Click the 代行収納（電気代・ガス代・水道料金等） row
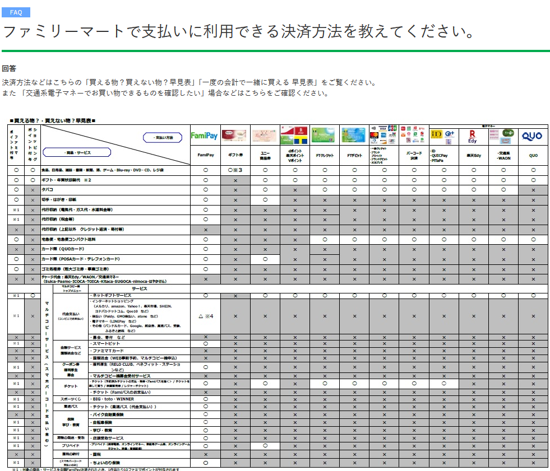The width and height of the screenshot is (550, 471). 77,209
